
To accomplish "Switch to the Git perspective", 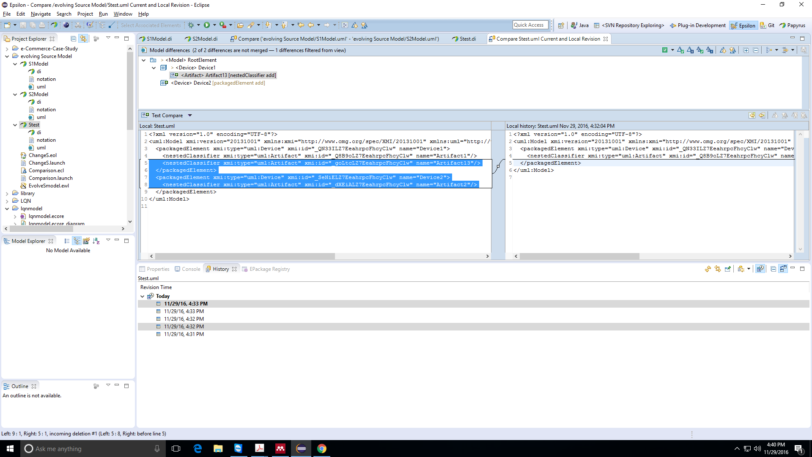I will point(768,25).
